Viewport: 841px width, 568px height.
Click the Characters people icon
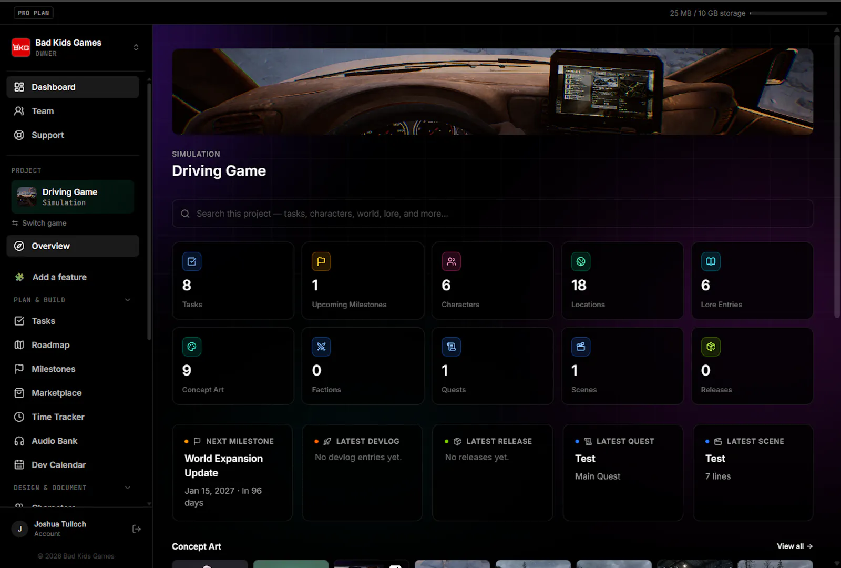coord(451,261)
